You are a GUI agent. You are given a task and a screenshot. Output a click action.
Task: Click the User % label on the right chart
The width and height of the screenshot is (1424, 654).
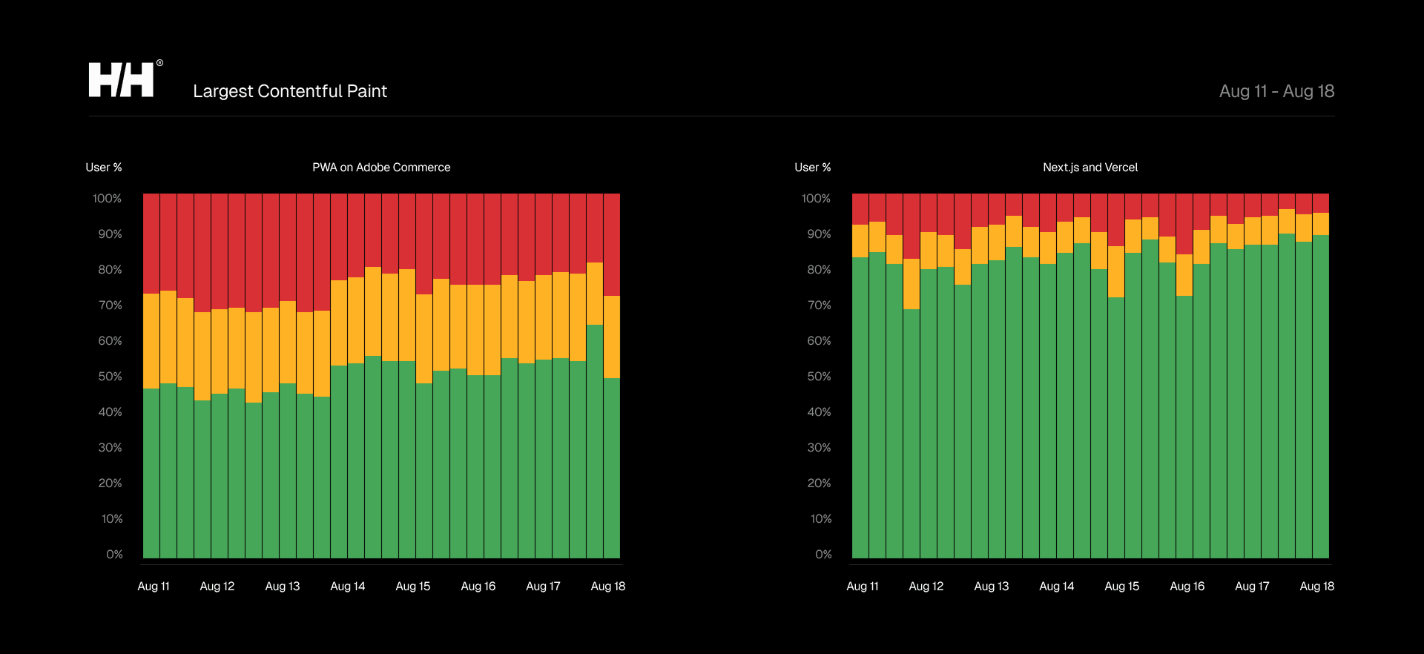812,168
